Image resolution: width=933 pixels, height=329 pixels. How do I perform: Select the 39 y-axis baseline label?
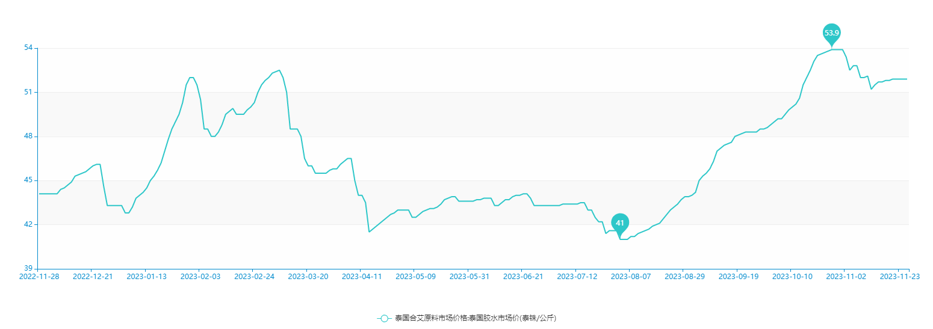(28, 269)
